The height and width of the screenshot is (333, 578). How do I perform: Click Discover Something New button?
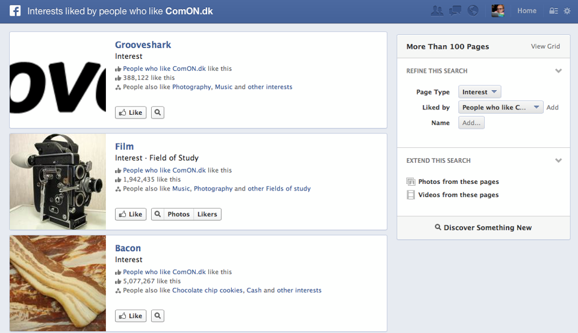pyautogui.click(x=483, y=228)
